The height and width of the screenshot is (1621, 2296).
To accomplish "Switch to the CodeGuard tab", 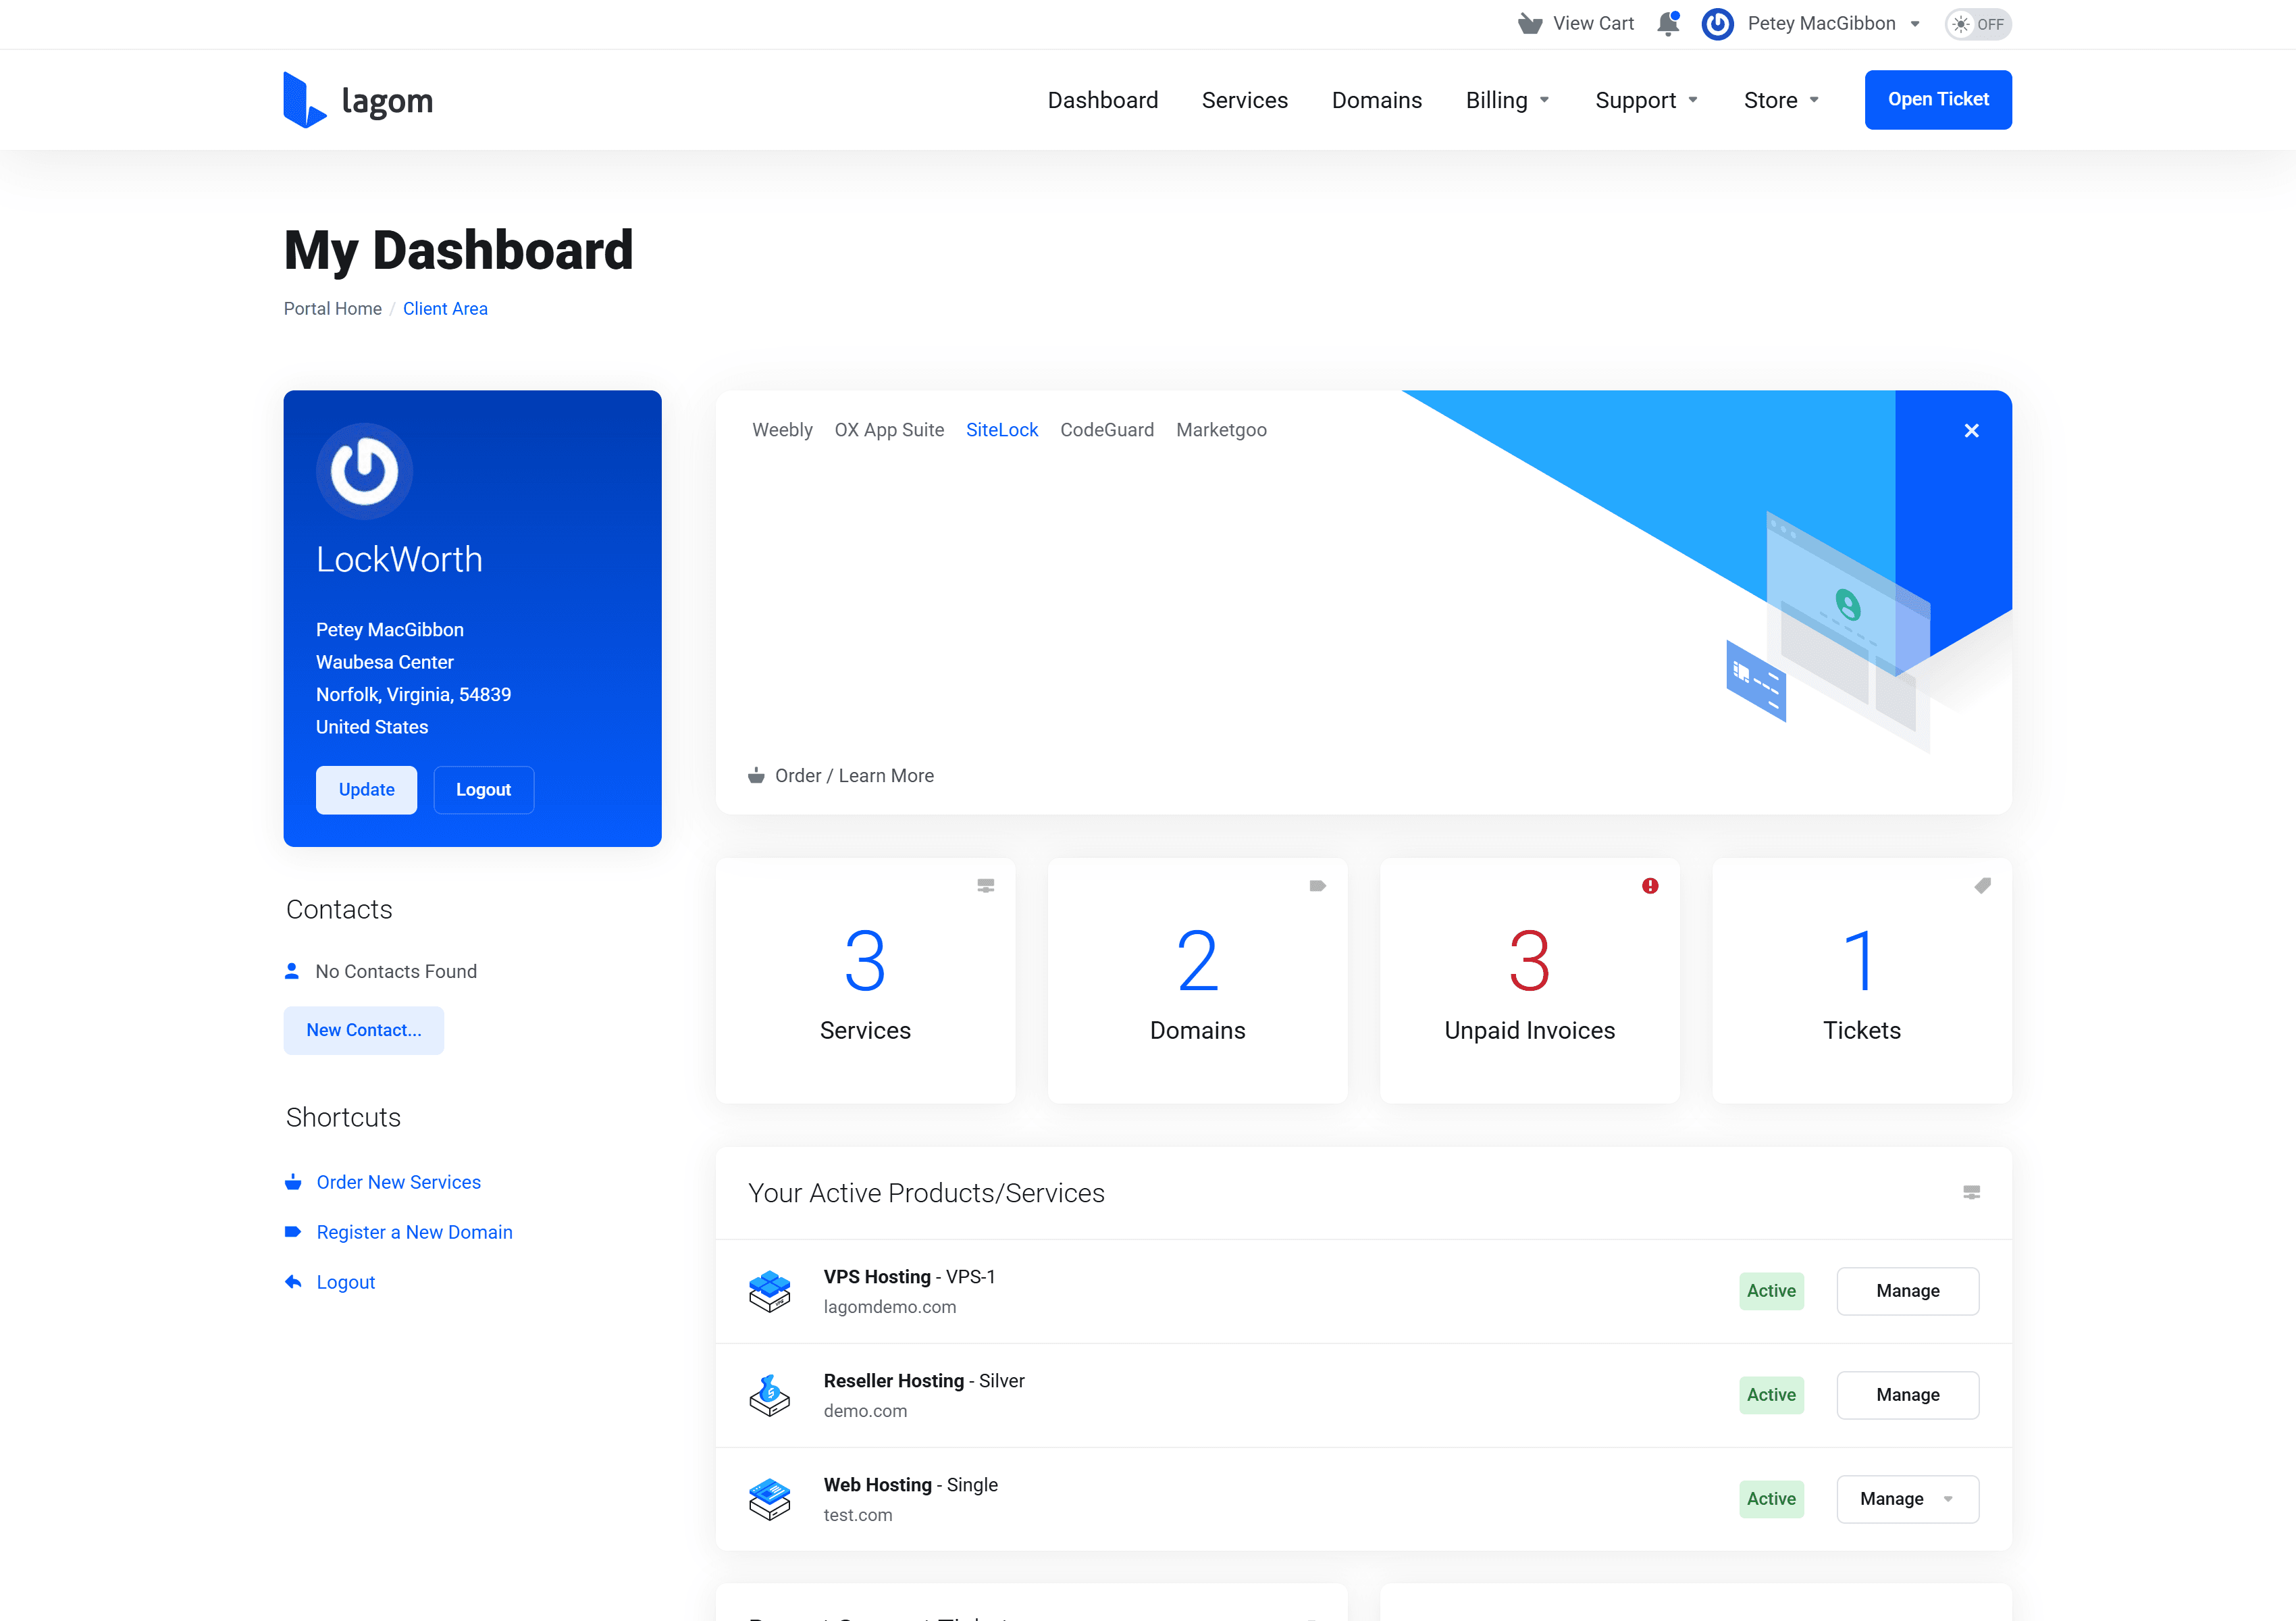I will click(1107, 430).
